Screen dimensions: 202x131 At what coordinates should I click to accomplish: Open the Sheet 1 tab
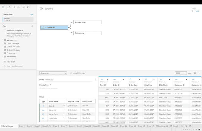22,126
